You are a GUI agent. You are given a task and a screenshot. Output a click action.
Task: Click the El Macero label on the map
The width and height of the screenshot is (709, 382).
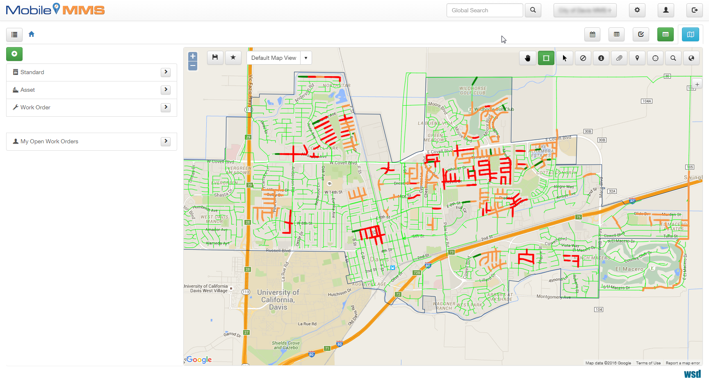pos(629,269)
